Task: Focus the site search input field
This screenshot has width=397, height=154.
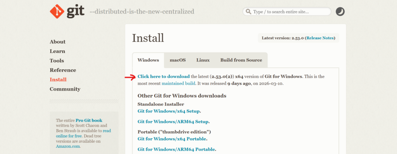Action: pos(287,12)
